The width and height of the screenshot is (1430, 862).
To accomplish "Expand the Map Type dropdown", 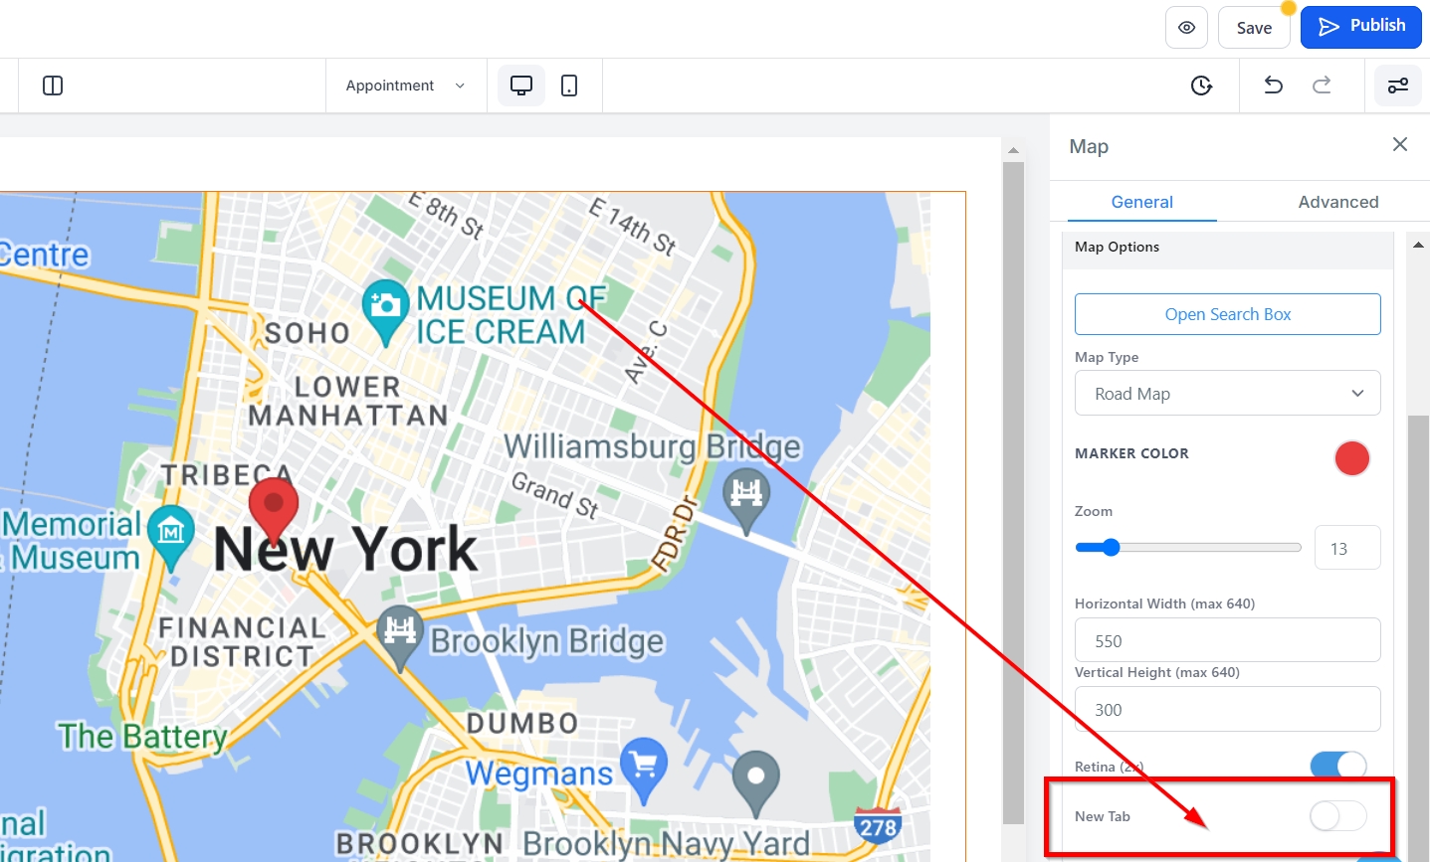I will (x=1227, y=394).
